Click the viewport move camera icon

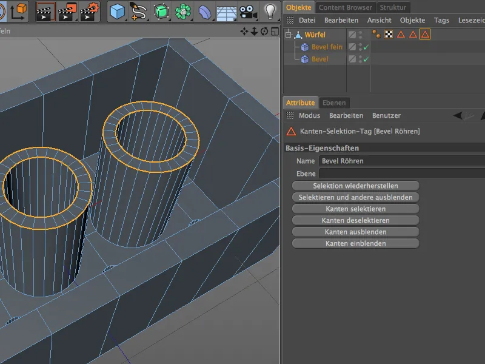tap(244, 32)
